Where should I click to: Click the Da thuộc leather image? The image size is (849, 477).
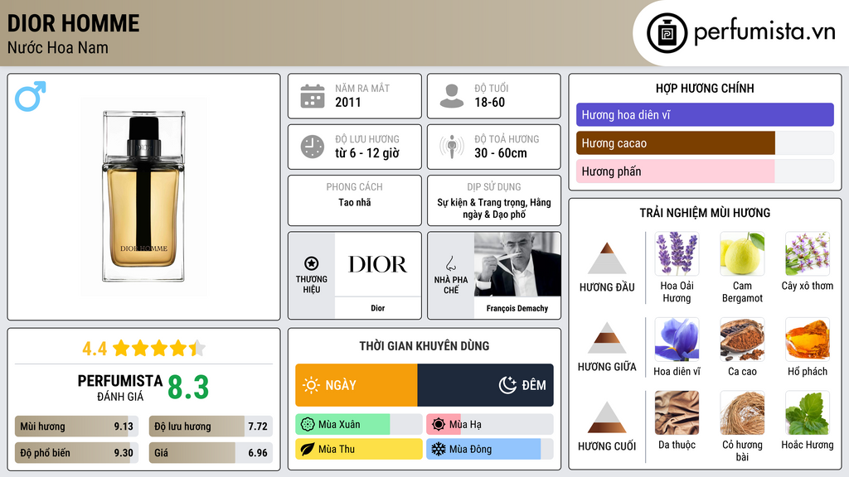point(677,412)
